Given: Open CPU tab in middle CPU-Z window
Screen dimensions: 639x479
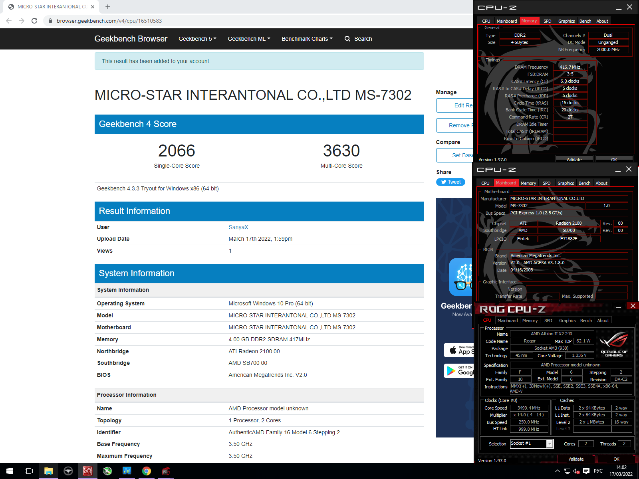Looking at the screenshot, I should coord(485,183).
